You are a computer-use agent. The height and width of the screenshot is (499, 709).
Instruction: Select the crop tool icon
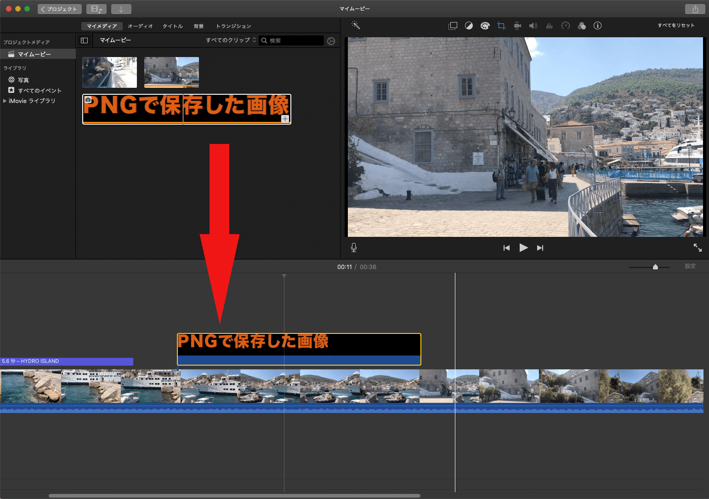(501, 26)
